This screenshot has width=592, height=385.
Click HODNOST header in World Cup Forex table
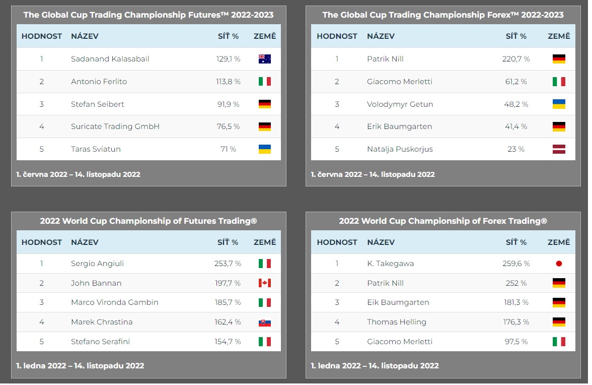pyautogui.click(x=337, y=242)
